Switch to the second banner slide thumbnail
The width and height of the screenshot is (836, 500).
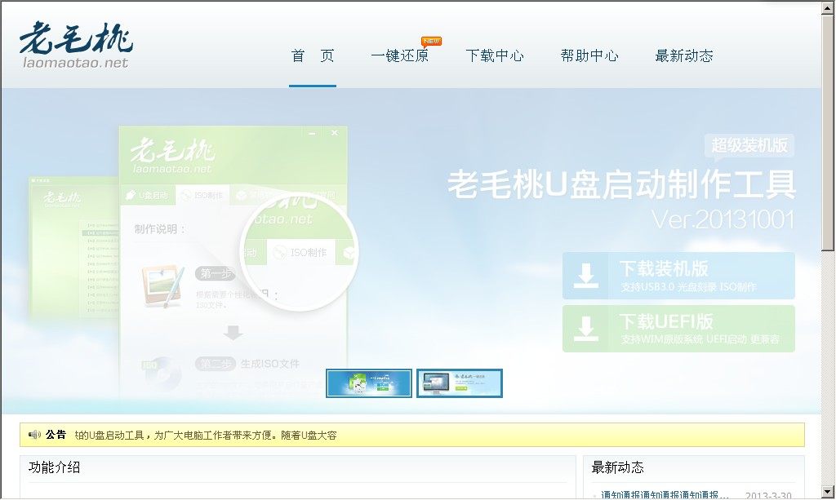coord(460,383)
